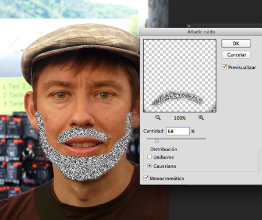
Task: Click the OK button in Añadir ruido
Action: pos(236,43)
